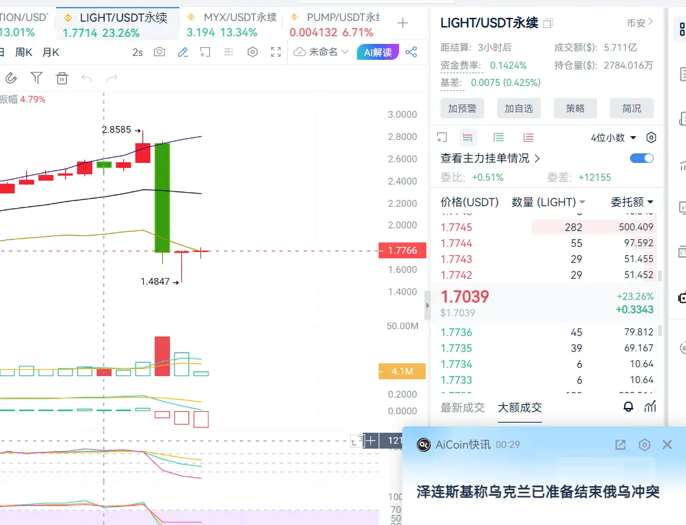Undo the last drawing action
This screenshot has width=686, height=525.
[87, 78]
